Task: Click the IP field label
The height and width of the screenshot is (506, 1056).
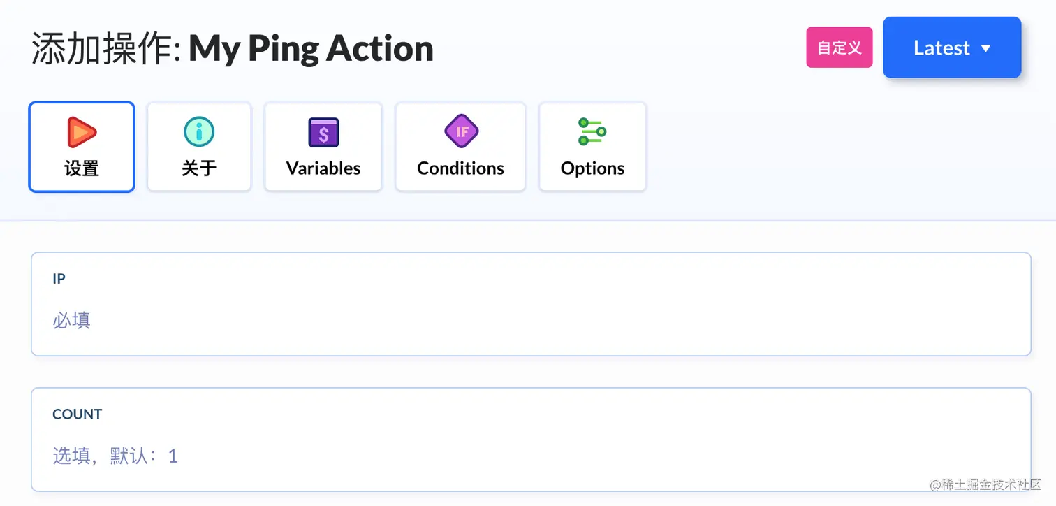Action: click(x=59, y=279)
